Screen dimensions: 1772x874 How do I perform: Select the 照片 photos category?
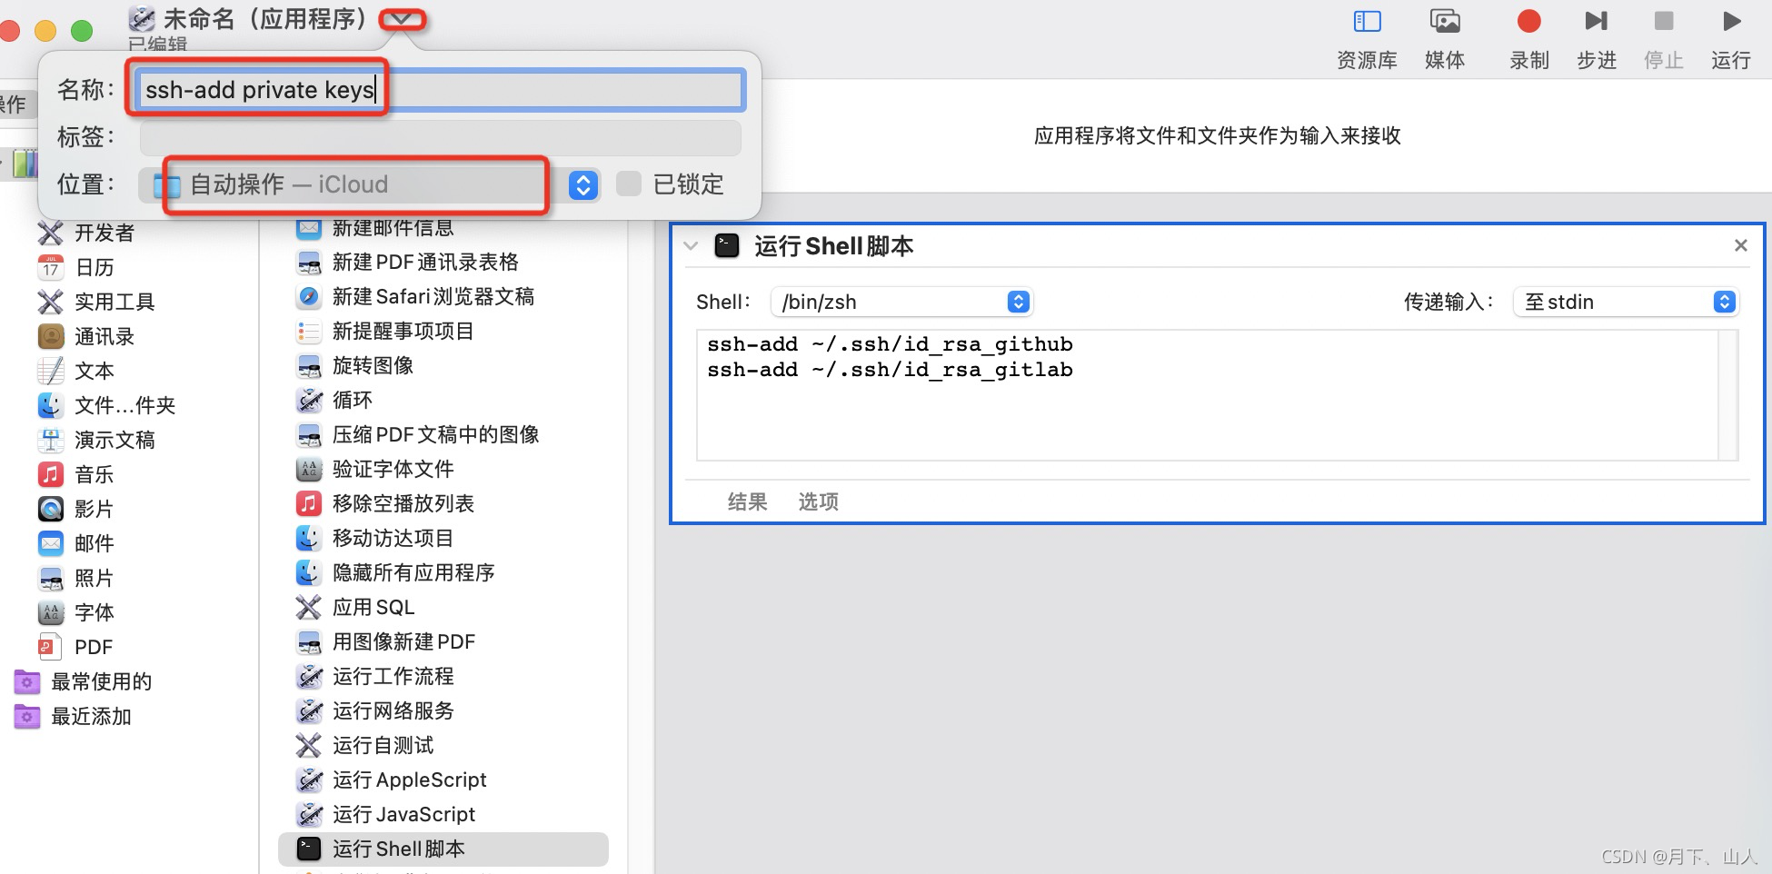pyautogui.click(x=95, y=578)
